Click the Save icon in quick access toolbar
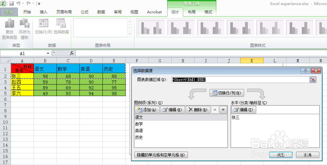Image resolution: width=327 pixels, height=165 pixels. click(x=11, y=3)
